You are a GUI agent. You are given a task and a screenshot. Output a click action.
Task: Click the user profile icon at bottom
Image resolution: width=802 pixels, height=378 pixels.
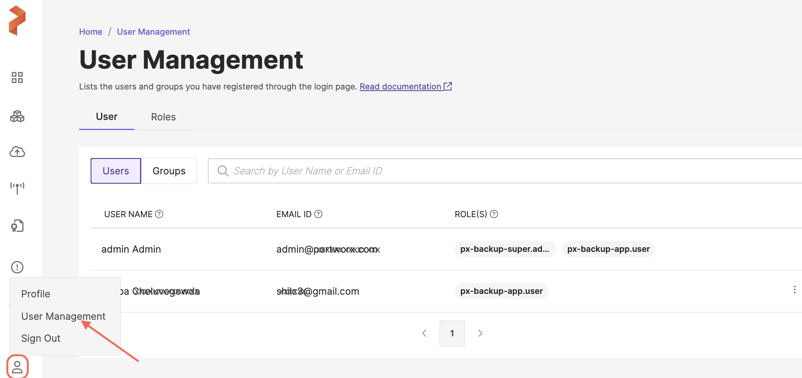point(17,366)
